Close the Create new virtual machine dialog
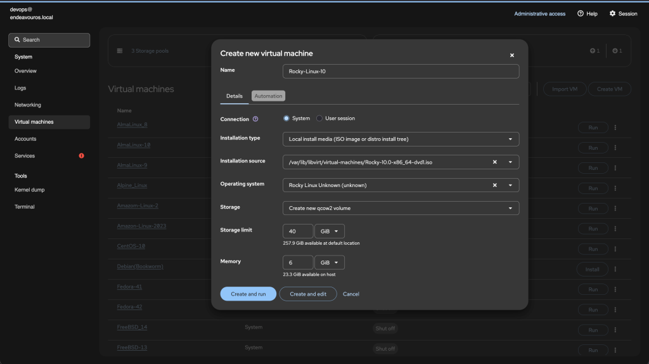Image resolution: width=649 pixels, height=364 pixels. (x=512, y=56)
